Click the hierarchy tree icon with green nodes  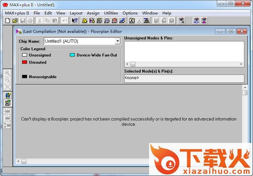click(147, 20)
